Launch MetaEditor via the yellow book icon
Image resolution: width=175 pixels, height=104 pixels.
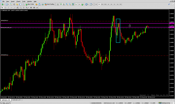click(36, 4)
